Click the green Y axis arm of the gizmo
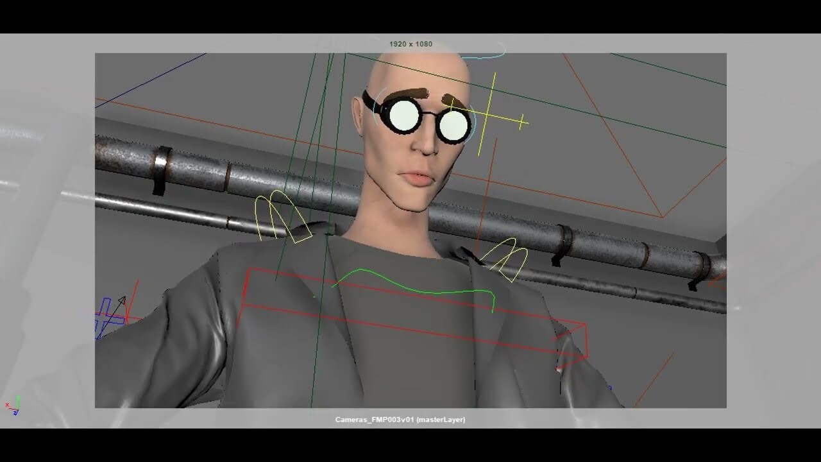This screenshot has height=462, width=821. [x=18, y=399]
